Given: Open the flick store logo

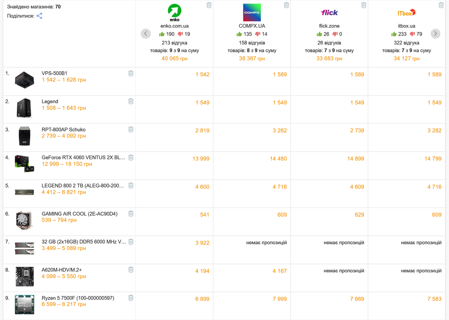Looking at the screenshot, I should coord(329,12).
